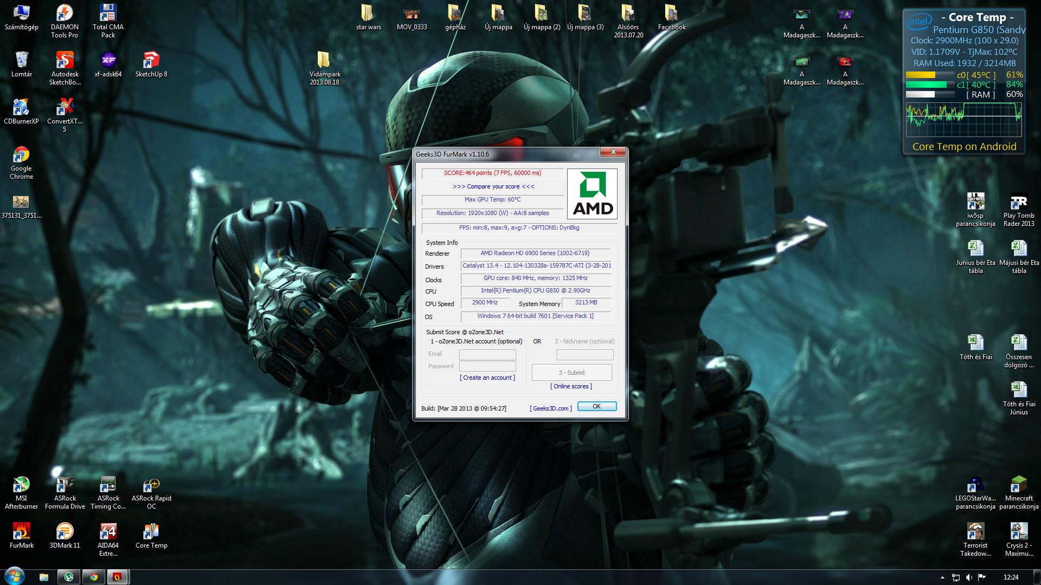Open the Geeks3D.com link
Screen dimensions: 1041x585
550,408
